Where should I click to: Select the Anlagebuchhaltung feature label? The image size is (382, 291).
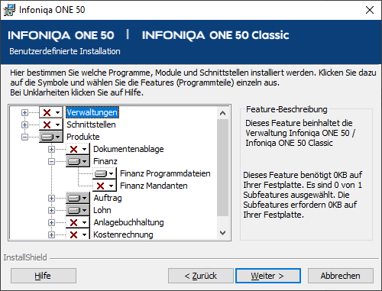click(128, 222)
